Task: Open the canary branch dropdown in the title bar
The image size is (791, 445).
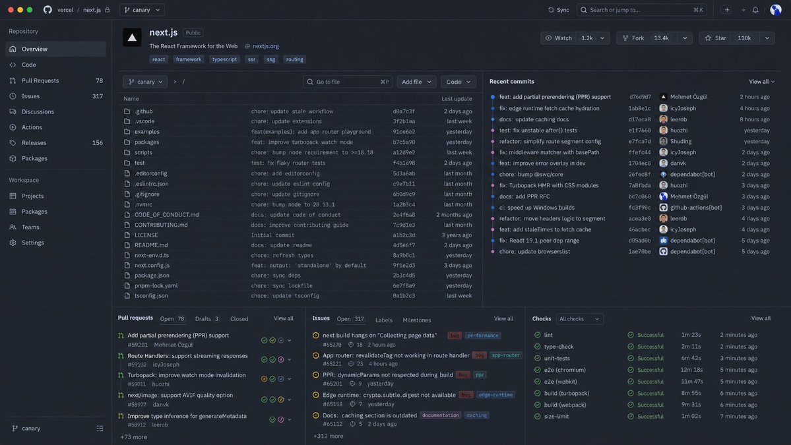Action: (142, 10)
